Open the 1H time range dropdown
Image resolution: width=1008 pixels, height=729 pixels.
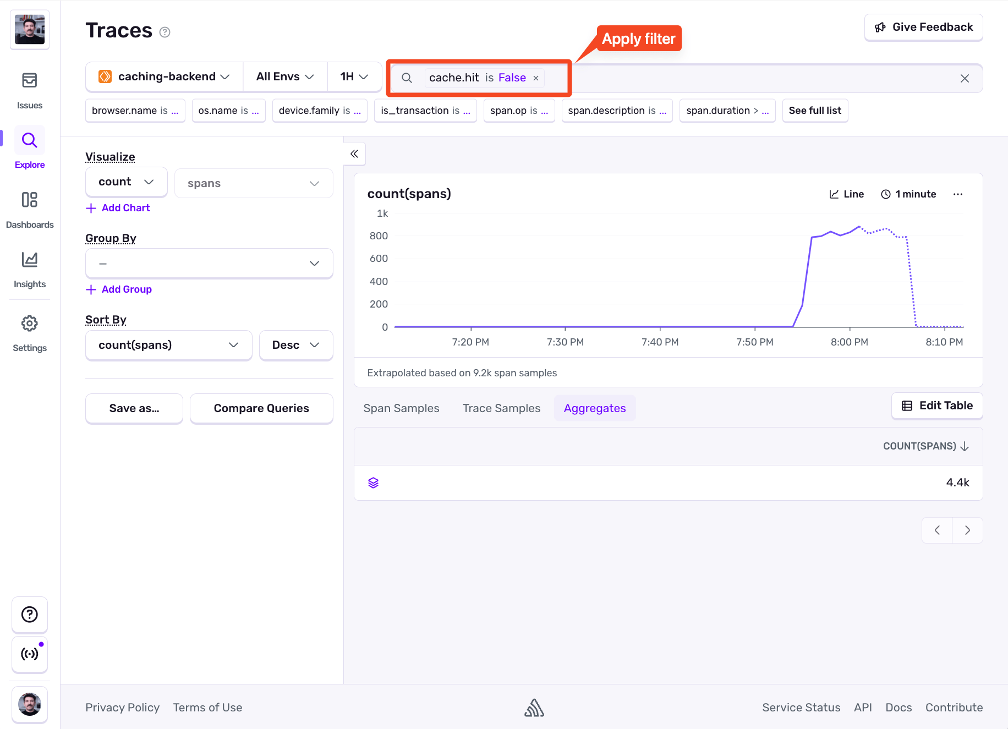click(354, 76)
